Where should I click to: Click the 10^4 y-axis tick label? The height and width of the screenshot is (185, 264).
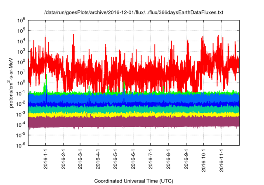pos(21,41)
